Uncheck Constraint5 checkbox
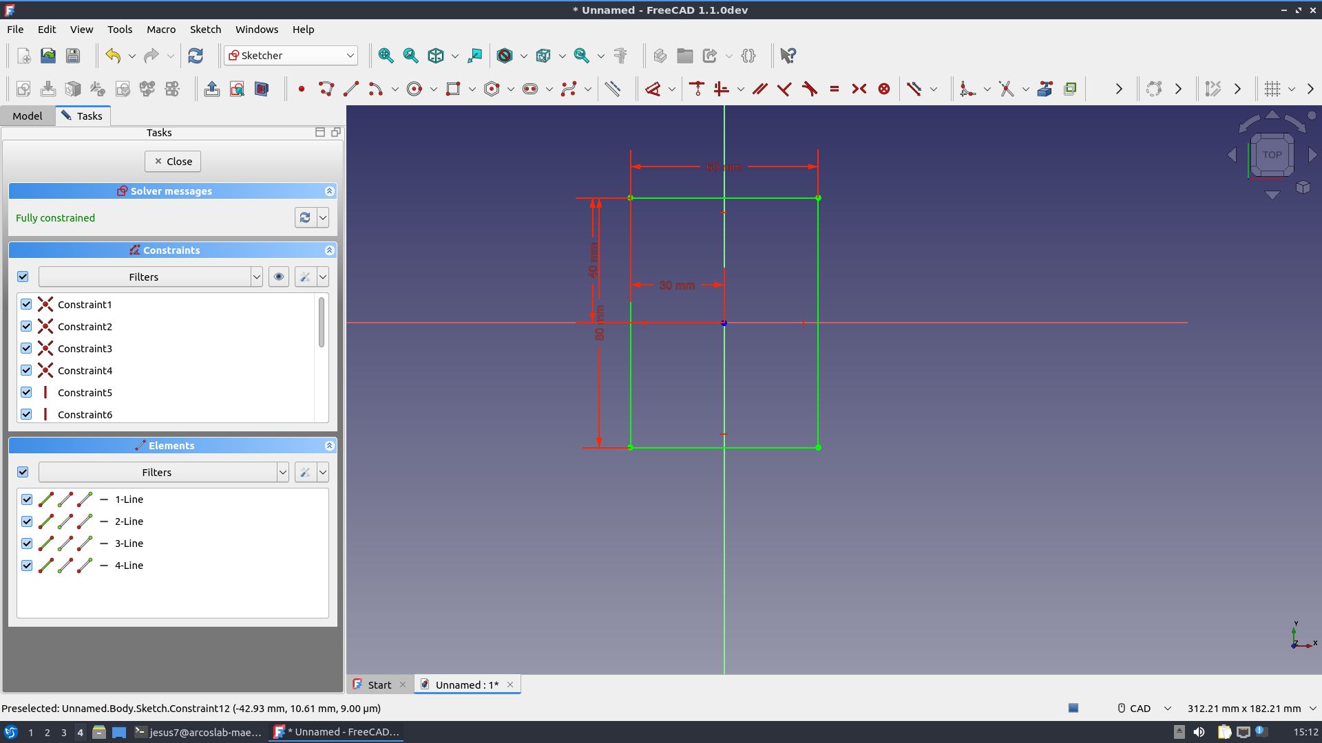 click(26, 392)
